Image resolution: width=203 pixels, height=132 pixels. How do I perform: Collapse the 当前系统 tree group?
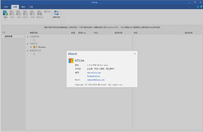(x=27, y=44)
